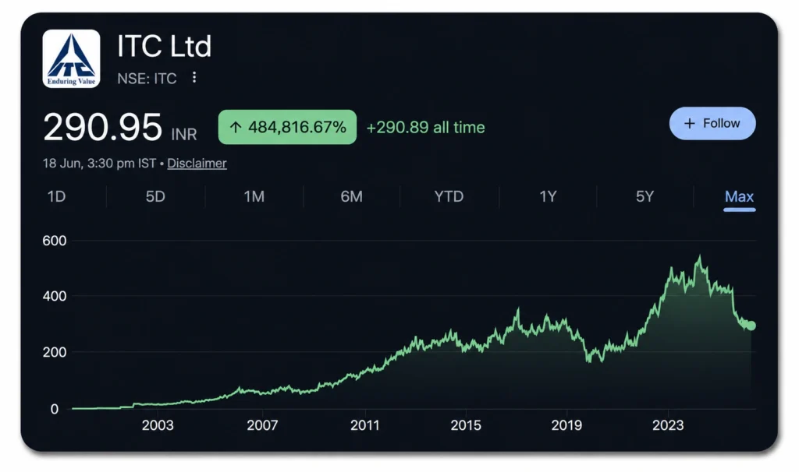Image resolution: width=799 pixels, height=472 pixels.
Task: Click the ITC Enduring Value logo
Action: pos(71,58)
